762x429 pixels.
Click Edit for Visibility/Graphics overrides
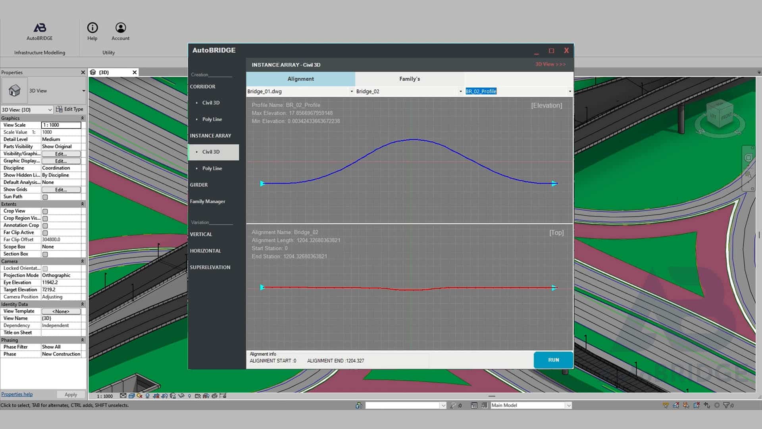coord(61,154)
